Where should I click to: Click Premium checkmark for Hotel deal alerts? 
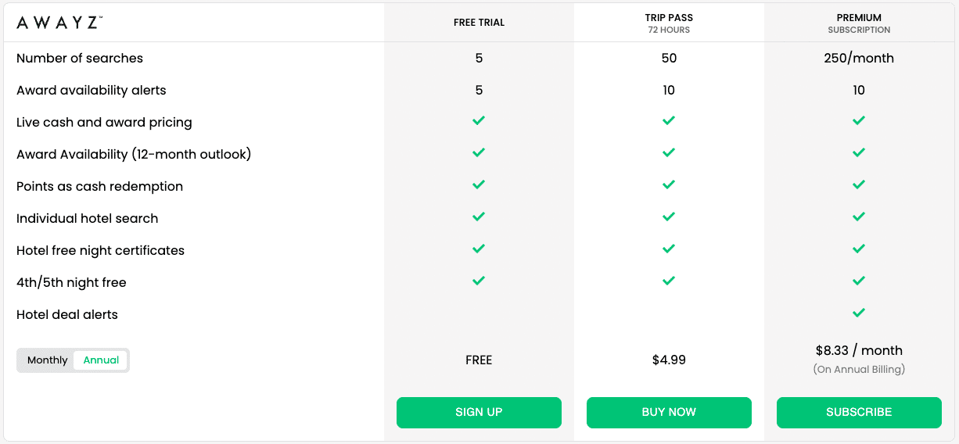[859, 313]
